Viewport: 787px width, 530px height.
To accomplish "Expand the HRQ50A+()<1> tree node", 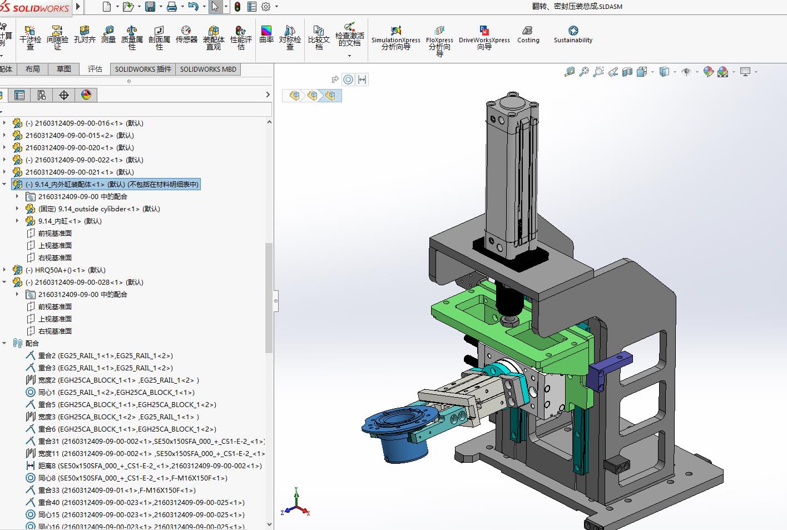I will point(4,270).
